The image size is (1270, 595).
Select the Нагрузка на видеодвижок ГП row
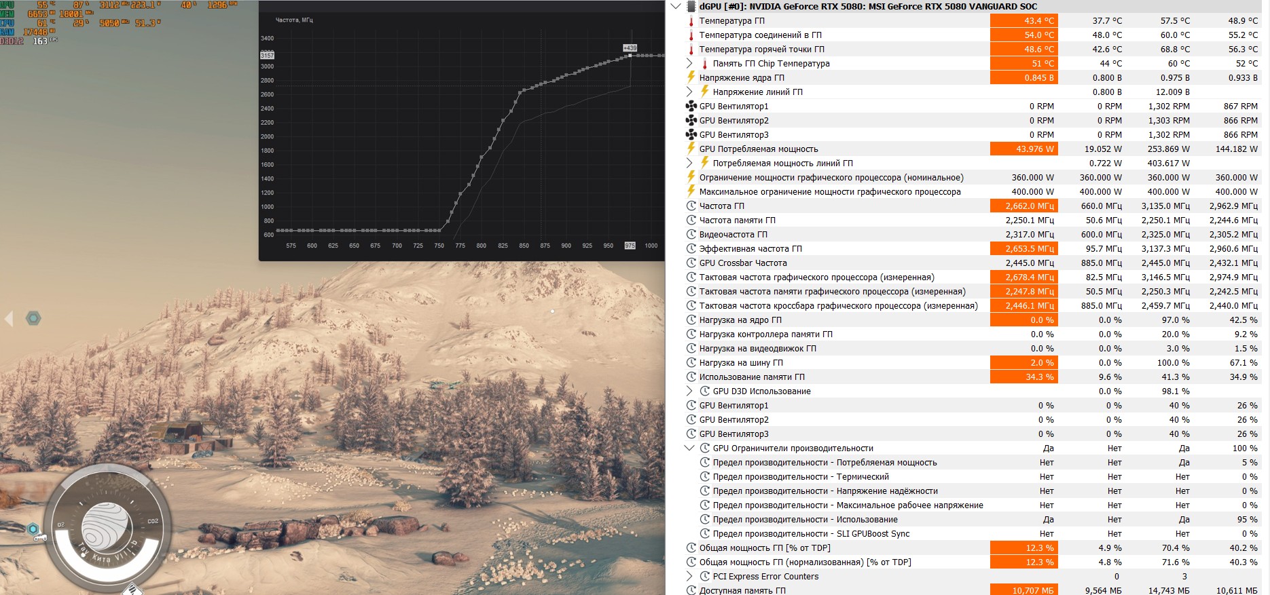(x=973, y=349)
